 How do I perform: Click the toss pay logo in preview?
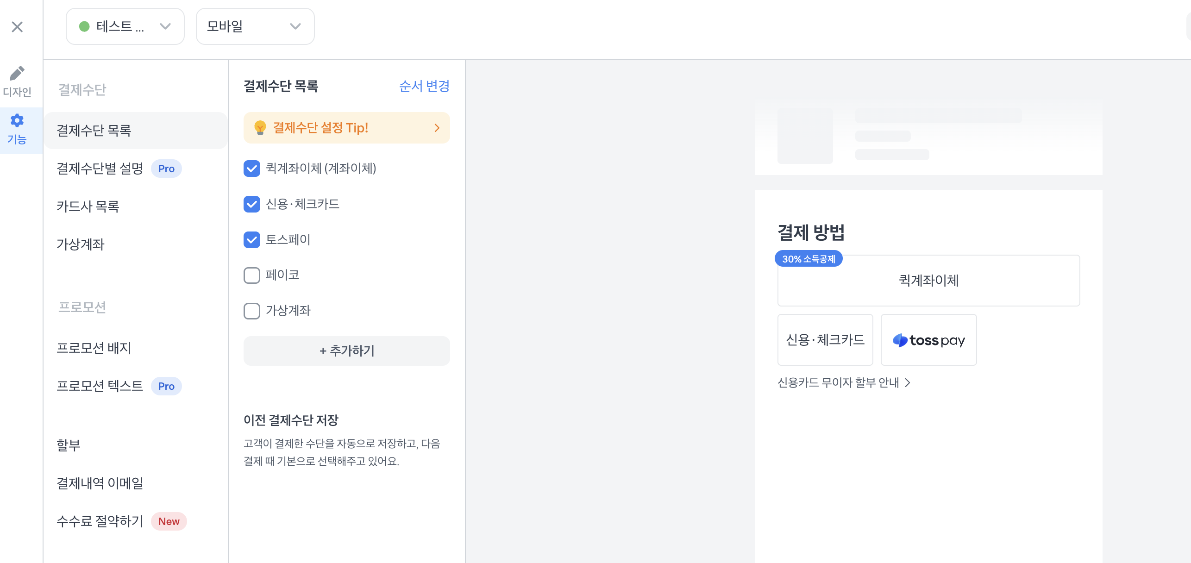(928, 340)
